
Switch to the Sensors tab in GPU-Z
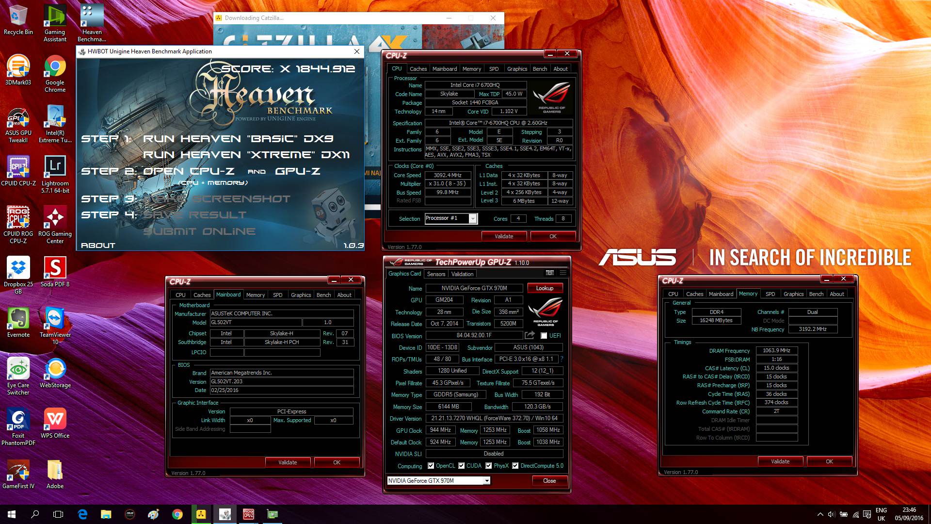click(x=436, y=274)
